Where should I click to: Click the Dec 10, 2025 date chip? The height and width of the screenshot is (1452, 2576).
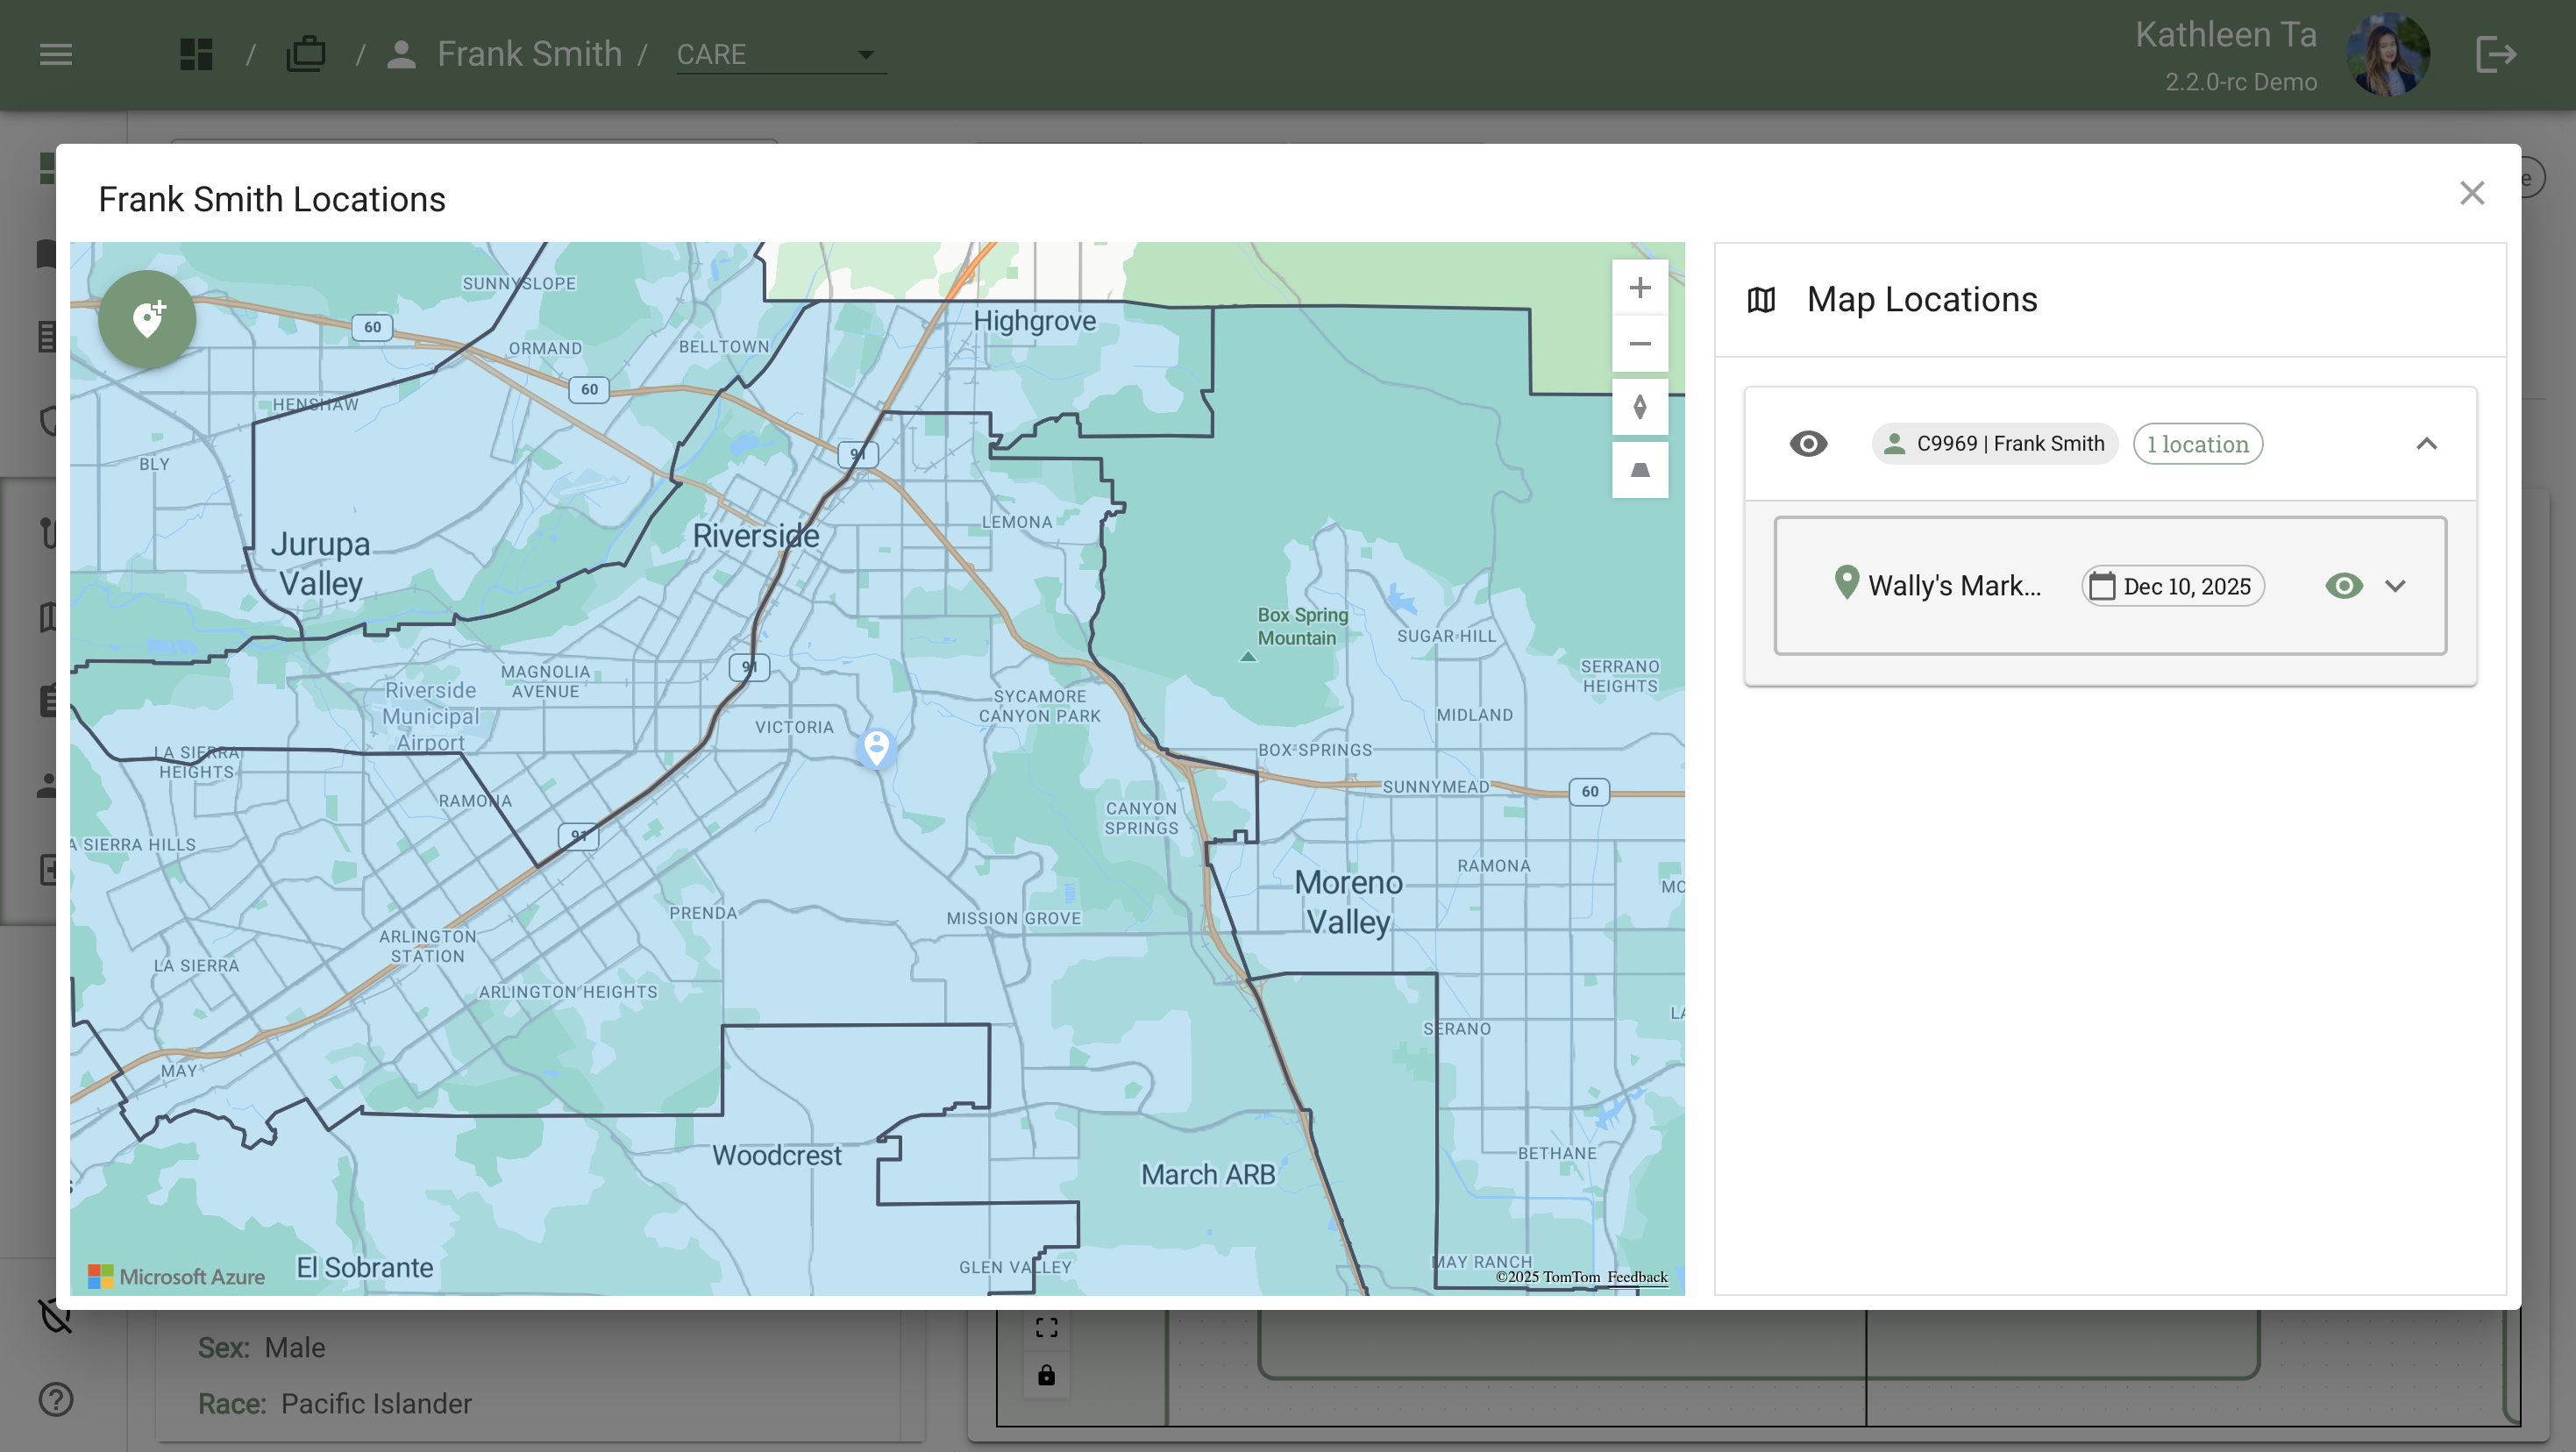[x=2172, y=586]
